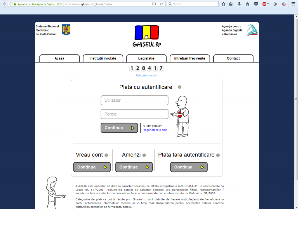
Task: Open the Firefox hamburger menu
Action: (293, 4)
